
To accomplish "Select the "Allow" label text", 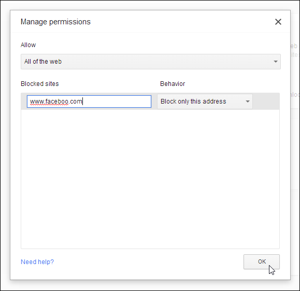I will (x=28, y=45).
